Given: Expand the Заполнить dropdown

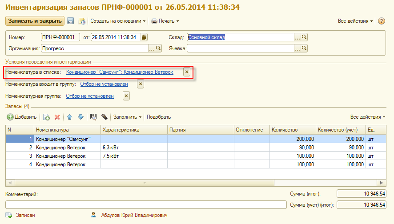Looking at the screenshot, I should coord(128,117).
